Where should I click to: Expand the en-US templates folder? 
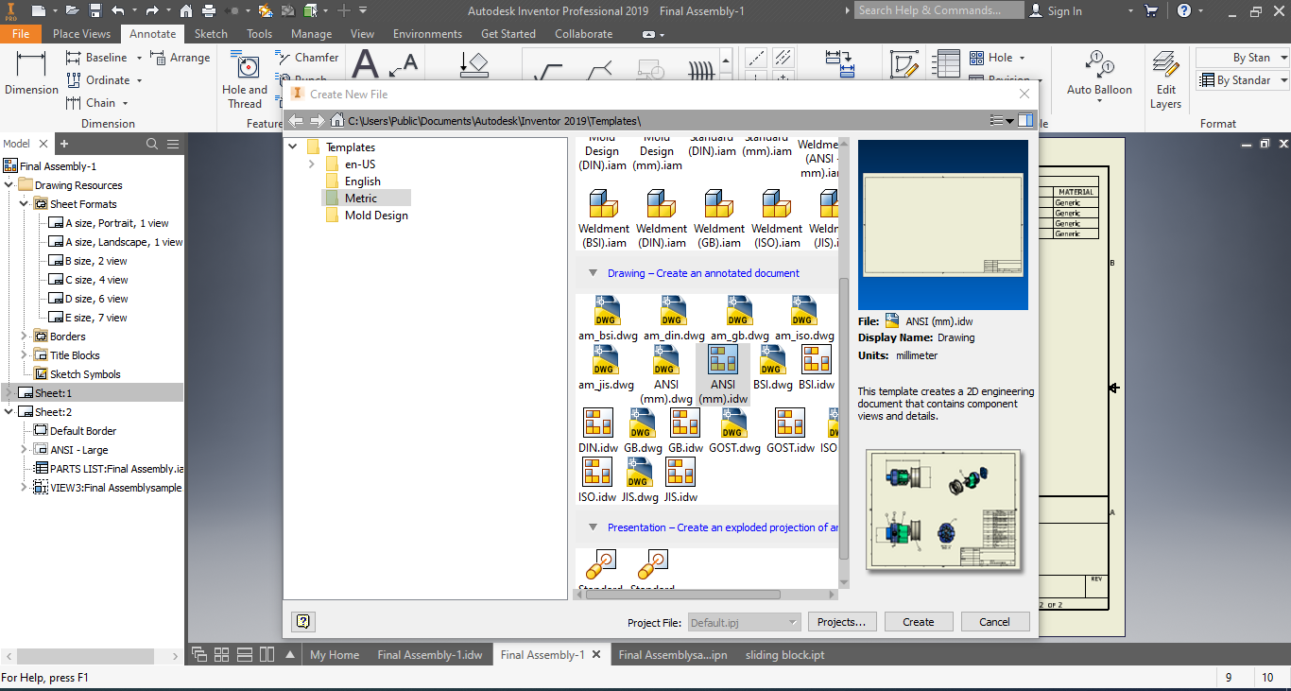tap(311, 163)
